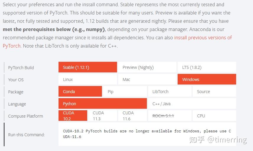The image size is (253, 151).
Task: Click the run command output text
Action: click(x=147, y=134)
